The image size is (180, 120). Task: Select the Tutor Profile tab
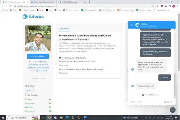click(64, 29)
